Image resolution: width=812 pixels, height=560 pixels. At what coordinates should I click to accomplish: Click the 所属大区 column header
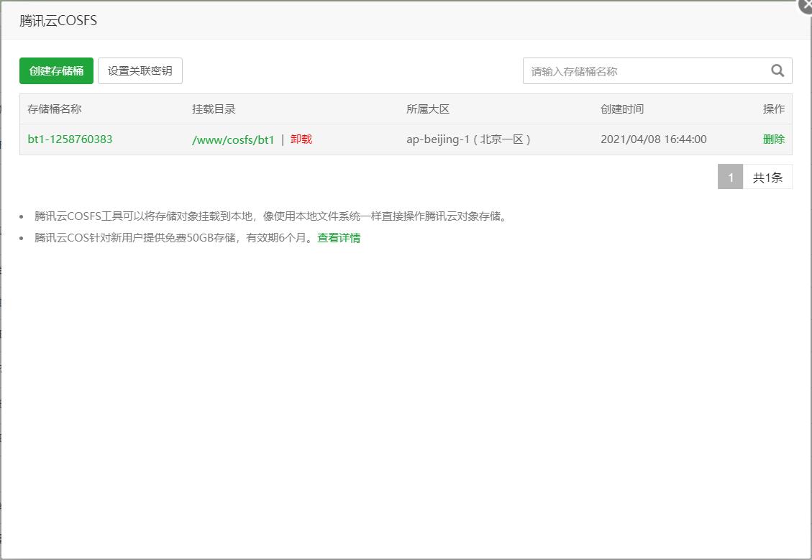[428, 109]
